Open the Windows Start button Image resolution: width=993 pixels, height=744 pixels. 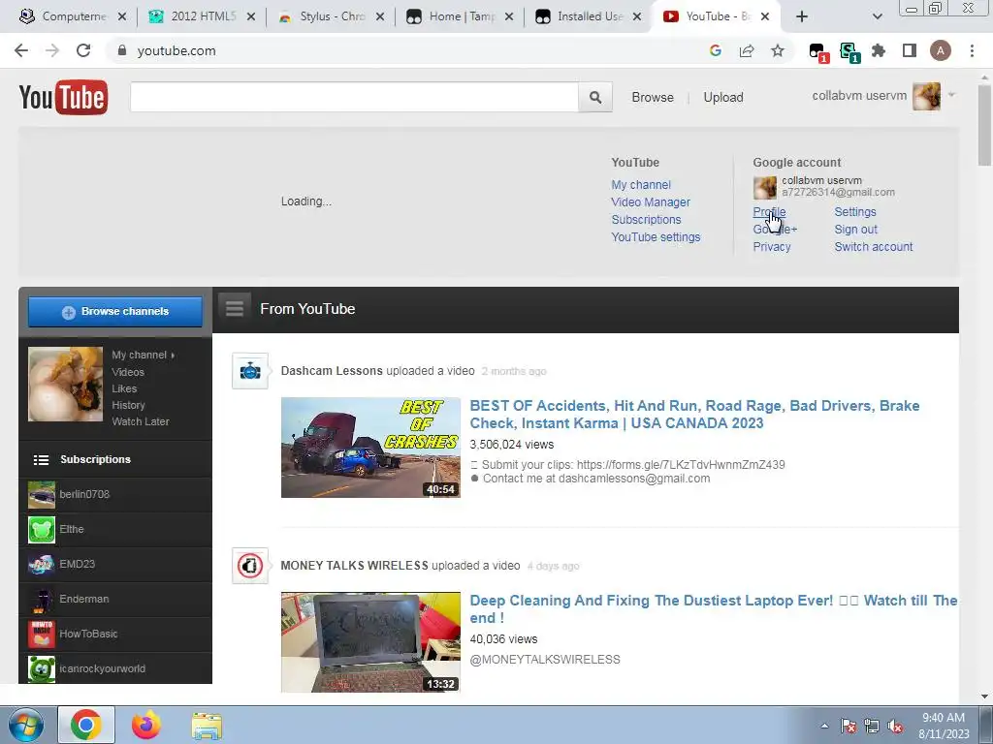point(26,725)
